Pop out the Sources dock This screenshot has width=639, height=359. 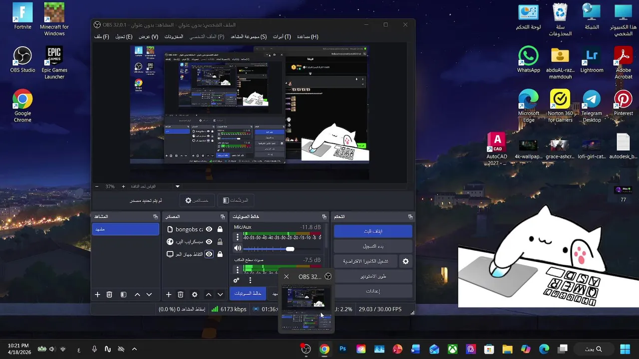(x=223, y=217)
